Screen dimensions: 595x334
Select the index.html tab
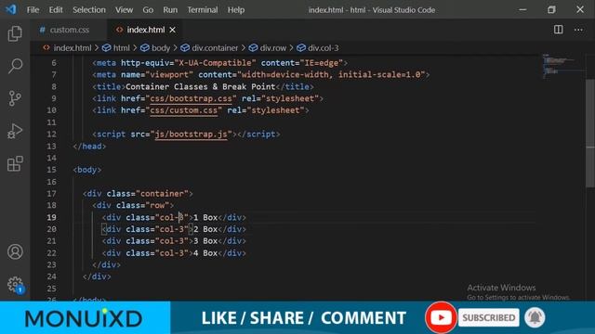(x=145, y=30)
